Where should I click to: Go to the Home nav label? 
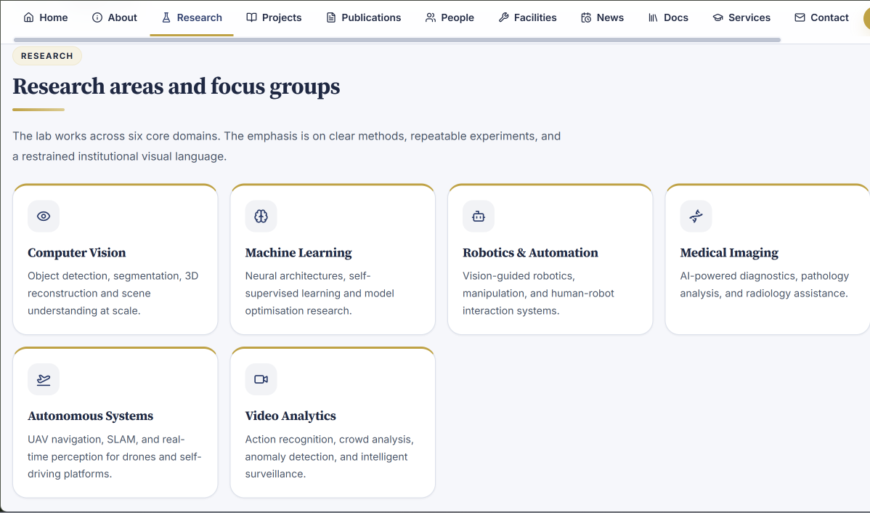(54, 17)
